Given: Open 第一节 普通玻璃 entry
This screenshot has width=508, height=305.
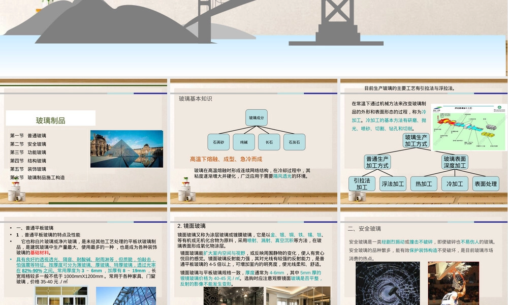Looking at the screenshot, I should (x=28, y=136).
